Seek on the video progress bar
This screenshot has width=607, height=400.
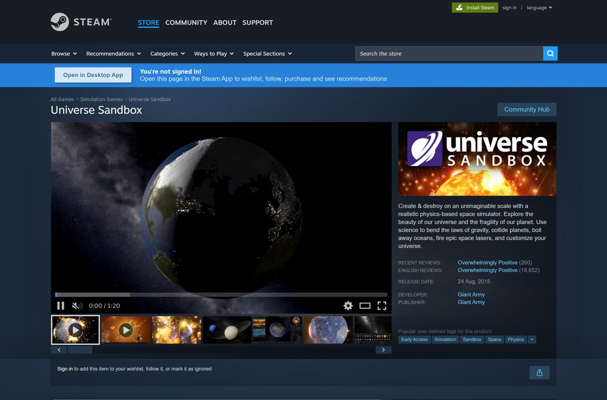pyautogui.click(x=221, y=294)
